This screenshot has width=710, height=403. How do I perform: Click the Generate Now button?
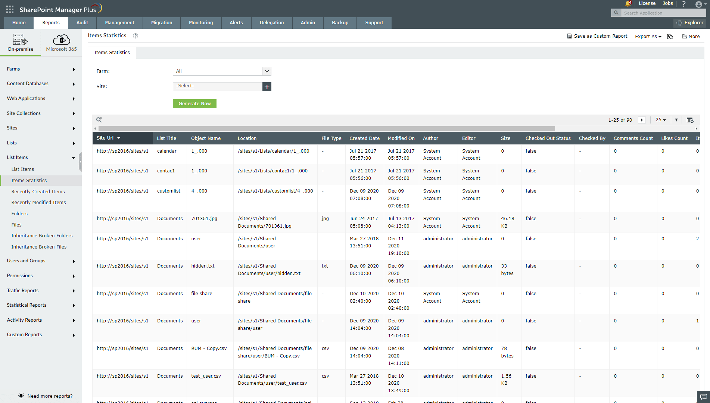194,104
